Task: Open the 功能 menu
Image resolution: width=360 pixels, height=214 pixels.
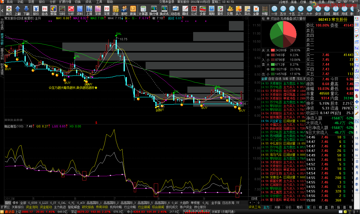Action: coord(20,2)
